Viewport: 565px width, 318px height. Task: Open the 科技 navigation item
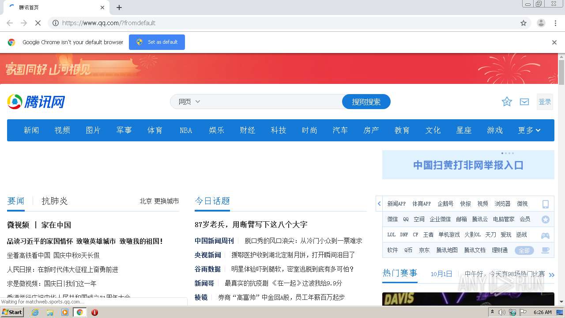click(279, 130)
